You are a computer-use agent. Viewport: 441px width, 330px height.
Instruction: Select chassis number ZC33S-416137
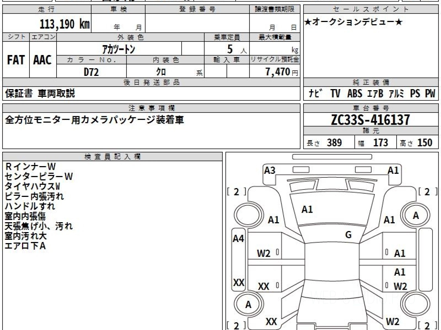[370, 120]
